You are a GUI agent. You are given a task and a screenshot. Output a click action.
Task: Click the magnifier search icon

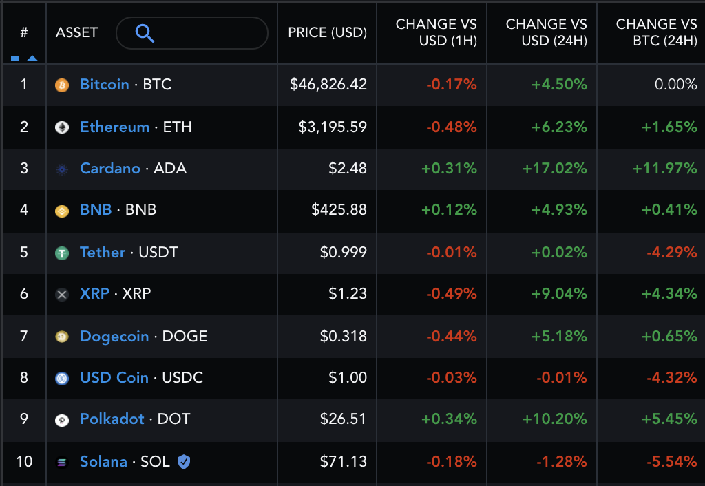pos(145,33)
